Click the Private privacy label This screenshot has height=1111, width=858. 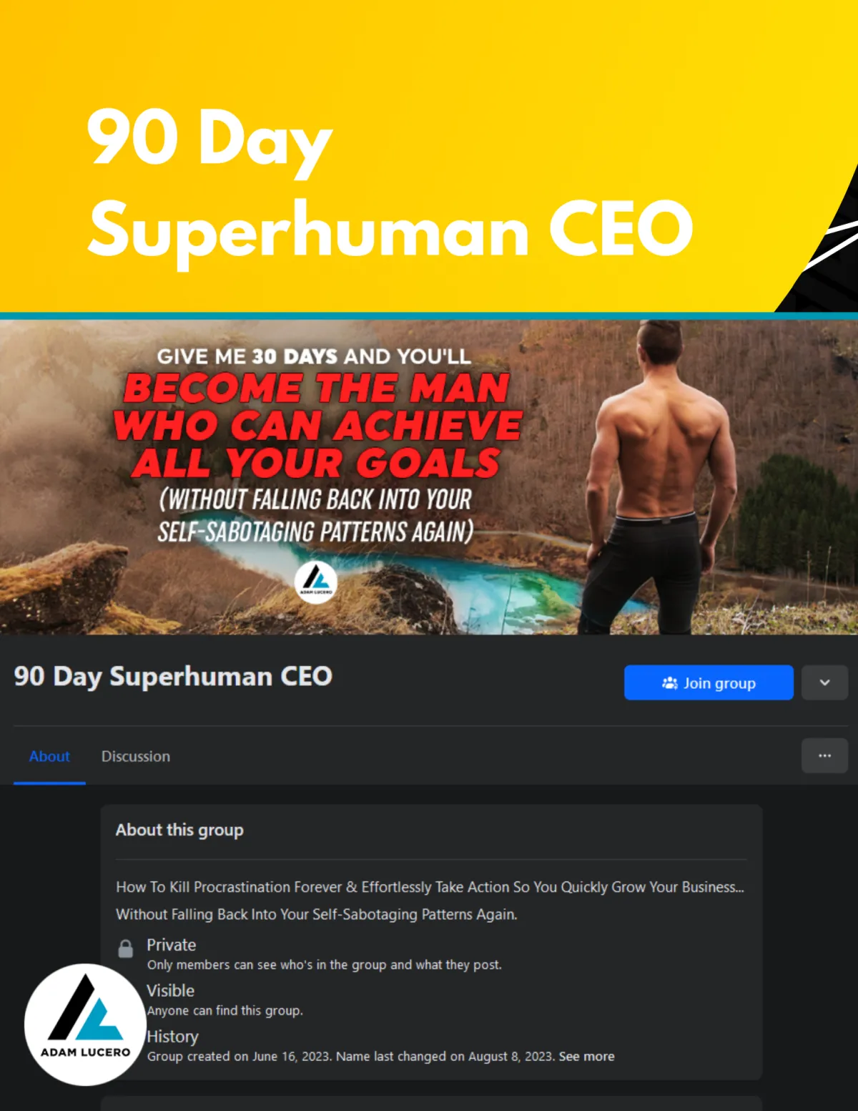coord(172,944)
